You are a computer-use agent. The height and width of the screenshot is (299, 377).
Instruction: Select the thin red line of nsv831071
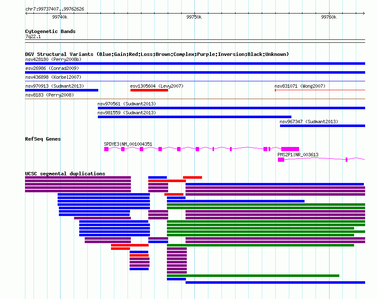tap(320, 90)
